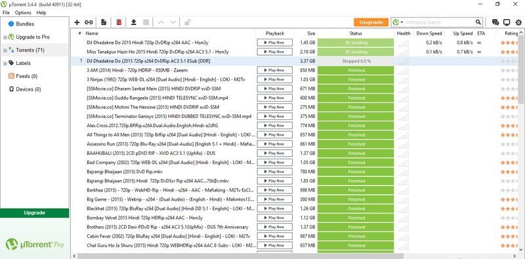Click Stopped 0.0 % status bar
This screenshot has height=259, width=525.
[356, 61]
